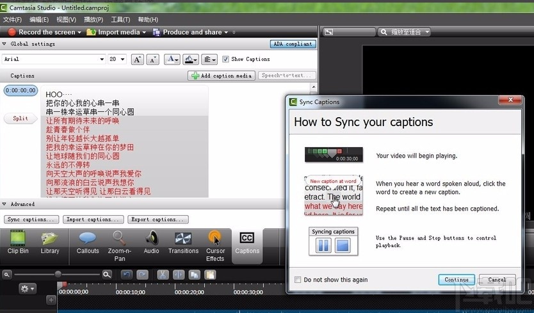Image resolution: width=534 pixels, height=313 pixels.
Task: Click Continue in Sync Captions dialog
Action: [457, 280]
